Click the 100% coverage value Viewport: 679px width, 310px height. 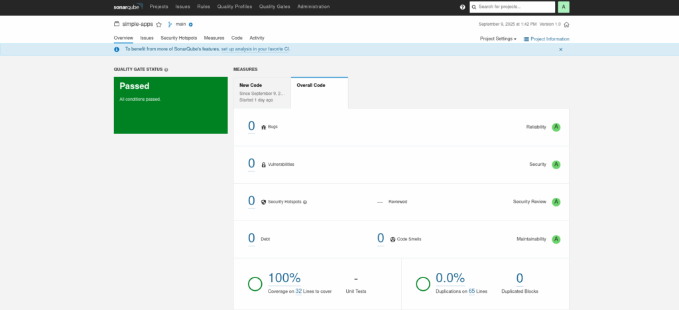(284, 278)
